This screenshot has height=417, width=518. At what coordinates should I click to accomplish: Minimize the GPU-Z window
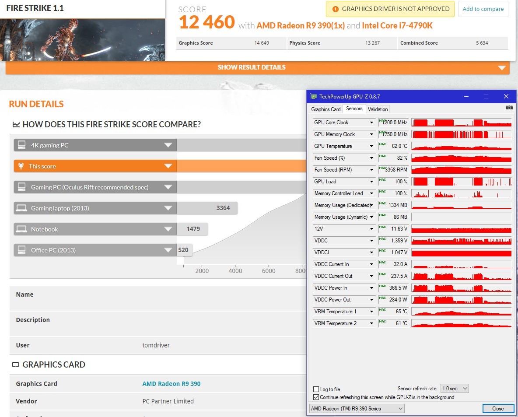466,97
